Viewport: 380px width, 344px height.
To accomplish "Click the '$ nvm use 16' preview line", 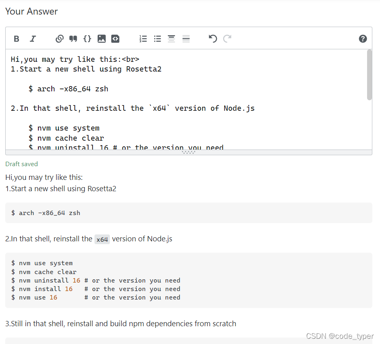I will (96, 298).
